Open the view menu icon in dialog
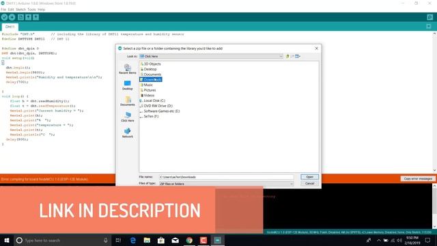This screenshot has height=246, width=437. coord(298,56)
